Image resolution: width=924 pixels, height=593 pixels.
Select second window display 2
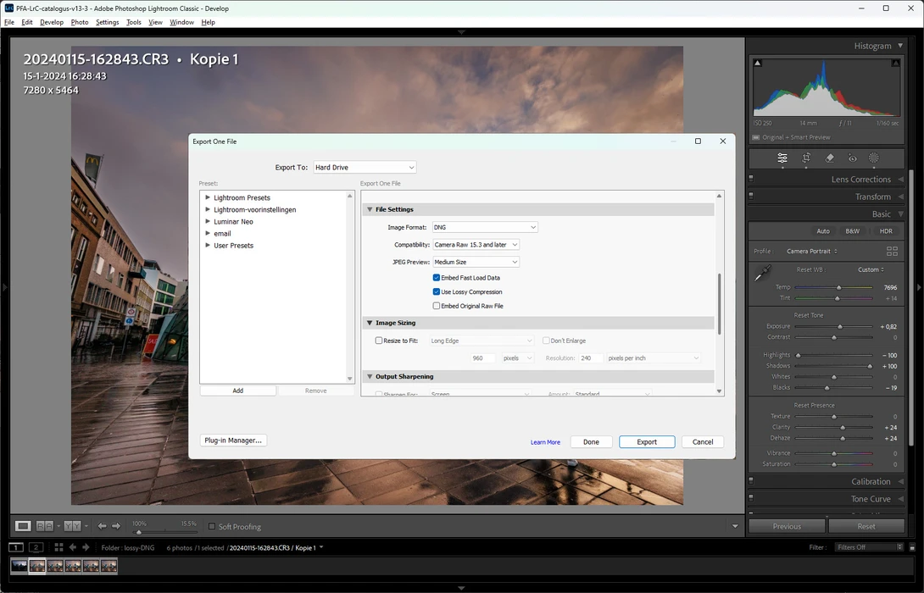point(36,547)
